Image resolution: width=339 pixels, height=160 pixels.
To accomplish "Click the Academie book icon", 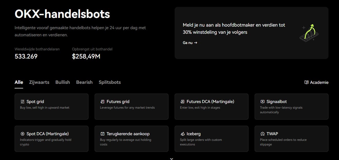I will tap(306, 82).
